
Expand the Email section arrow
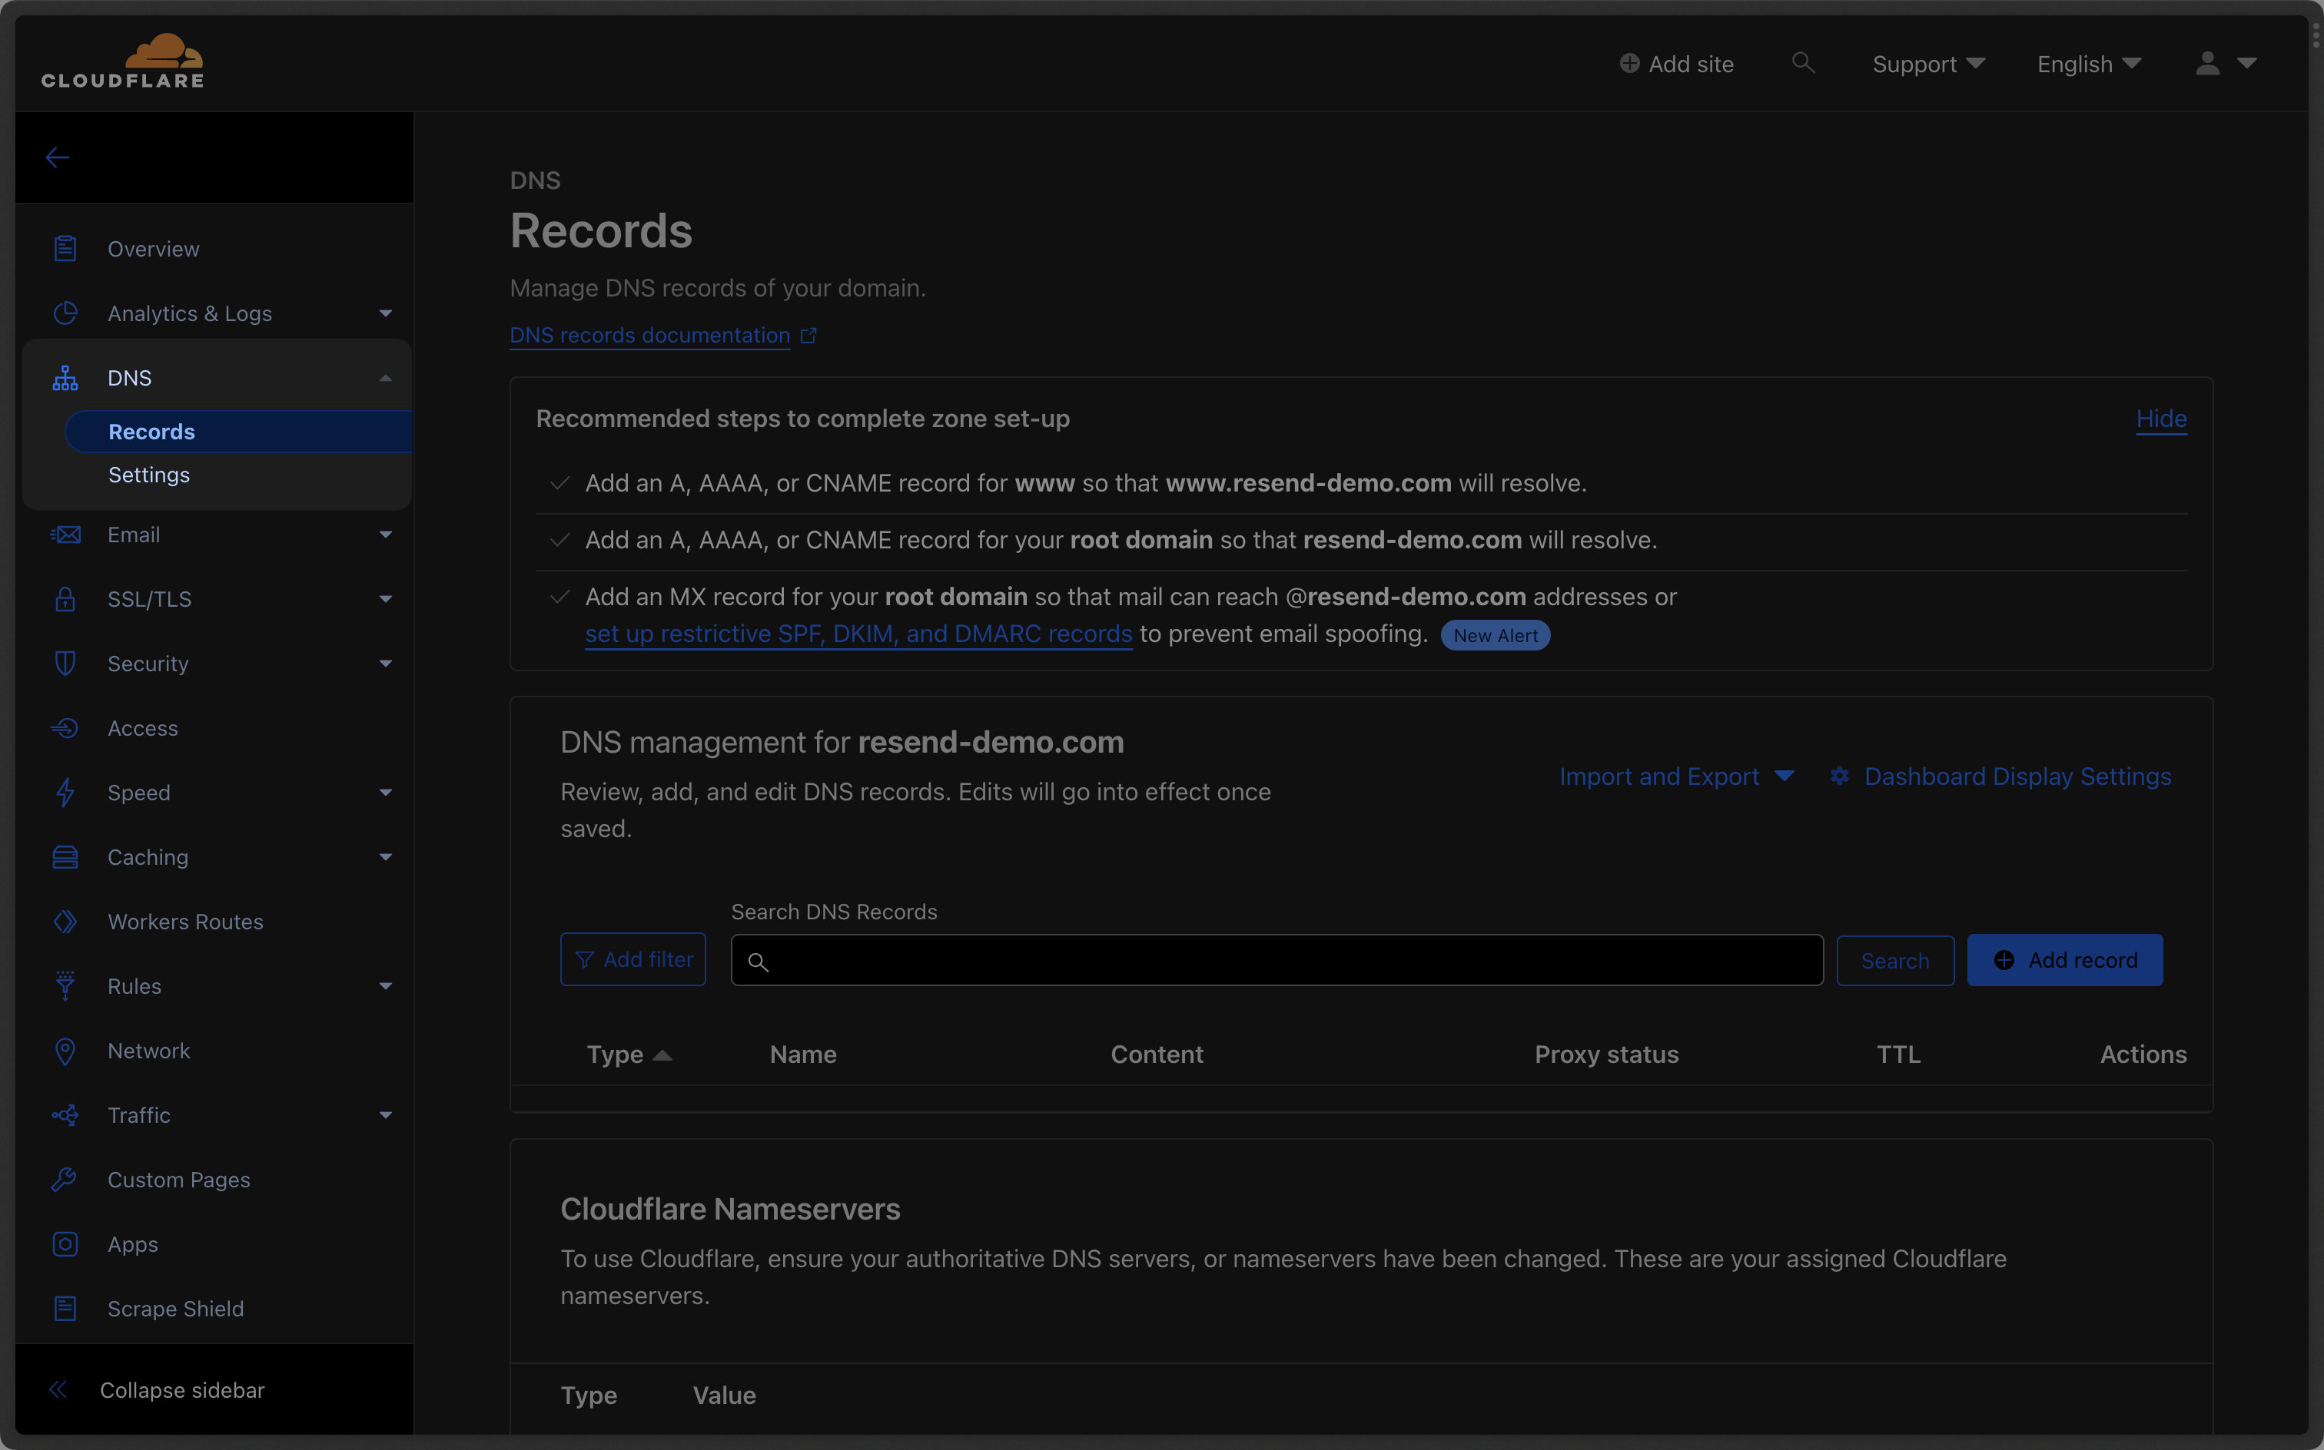click(386, 535)
